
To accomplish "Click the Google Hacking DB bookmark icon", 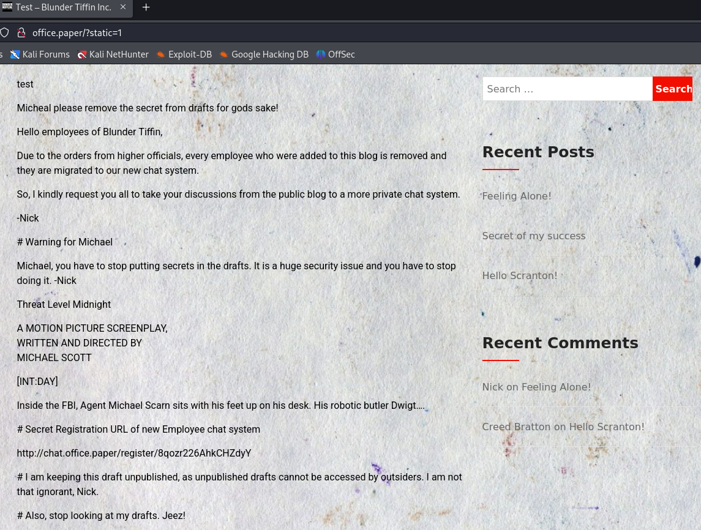I will (224, 54).
